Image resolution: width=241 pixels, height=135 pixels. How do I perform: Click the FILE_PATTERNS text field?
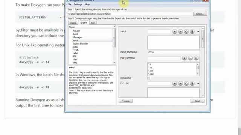pos(164,58)
